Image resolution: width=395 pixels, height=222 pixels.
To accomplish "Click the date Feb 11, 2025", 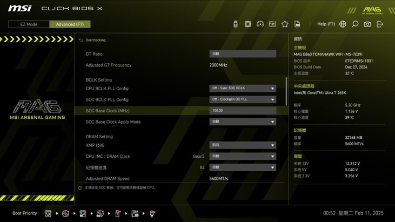I will point(369,213).
